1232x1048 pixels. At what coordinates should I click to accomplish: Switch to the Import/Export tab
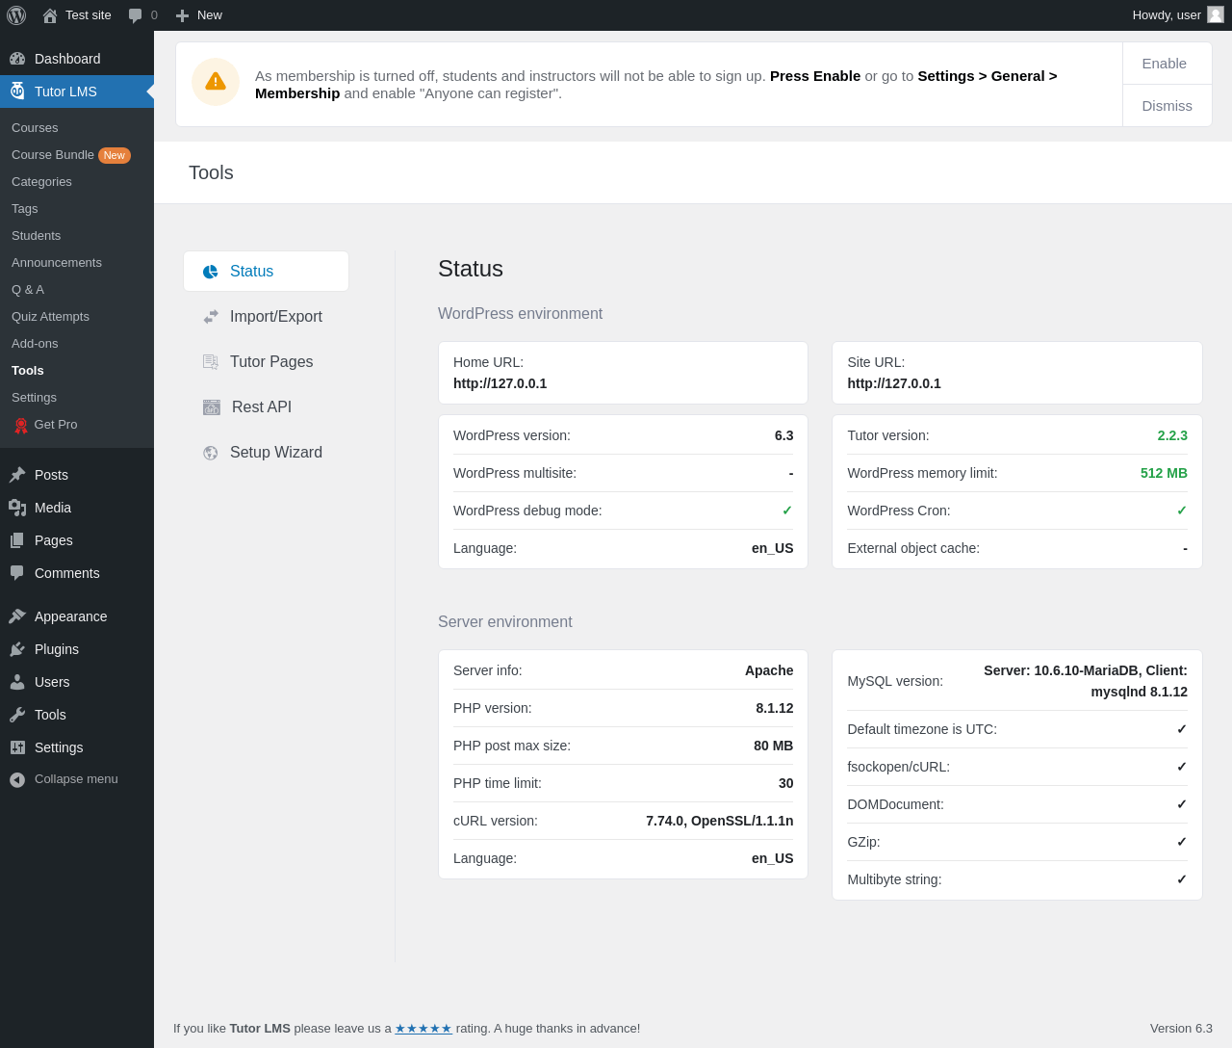275,317
